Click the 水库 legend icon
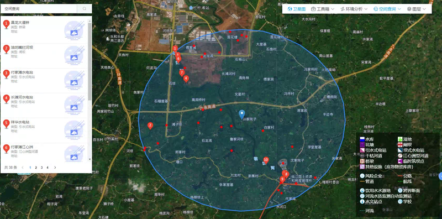The image size is (442, 219). 362,139
